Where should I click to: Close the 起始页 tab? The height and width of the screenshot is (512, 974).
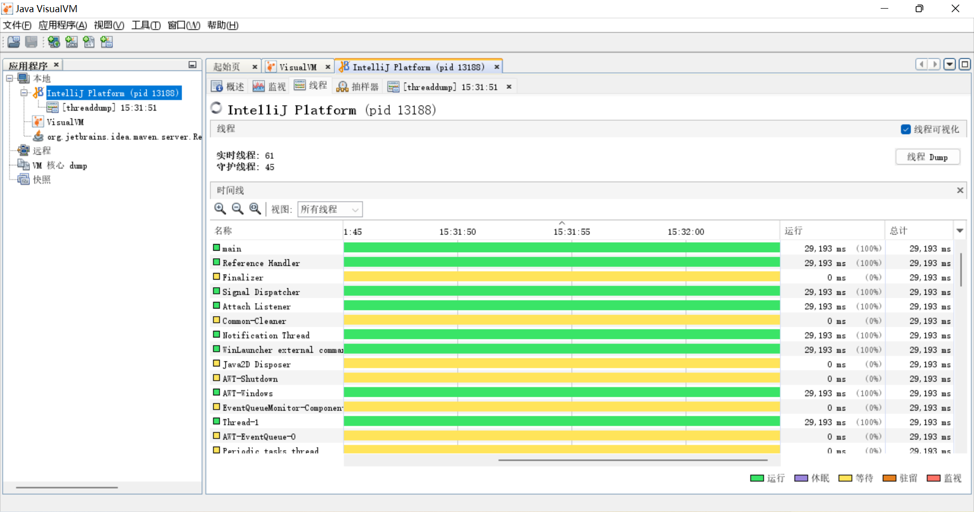click(255, 67)
